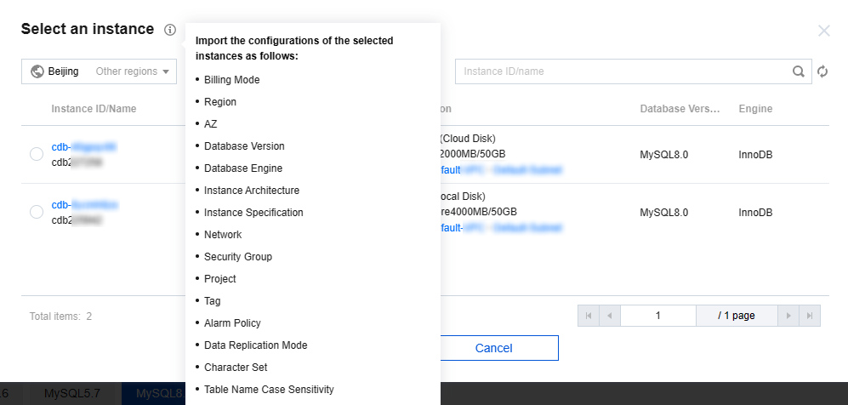Click the MySQL5.7 tab at bottom

point(71,393)
